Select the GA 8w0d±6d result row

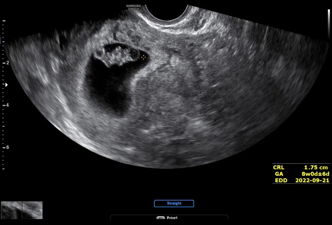click(x=301, y=174)
